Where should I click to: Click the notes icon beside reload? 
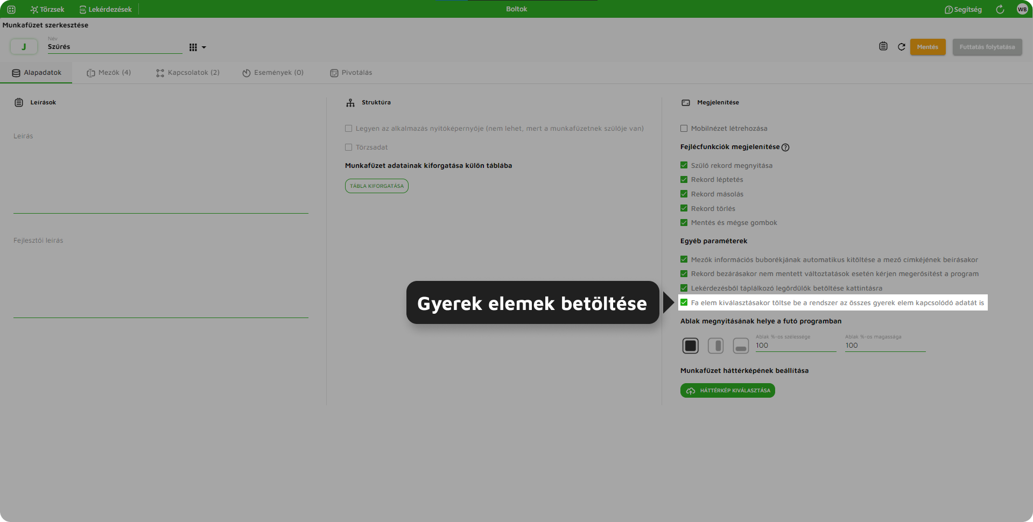(x=883, y=46)
